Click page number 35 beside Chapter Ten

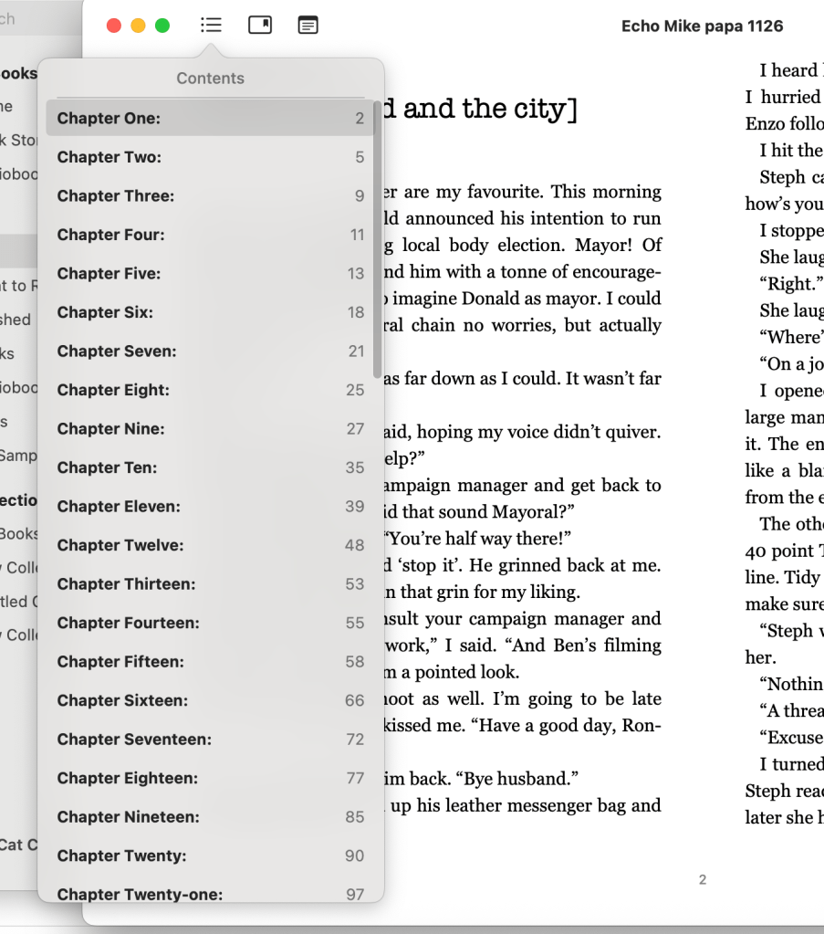click(354, 467)
